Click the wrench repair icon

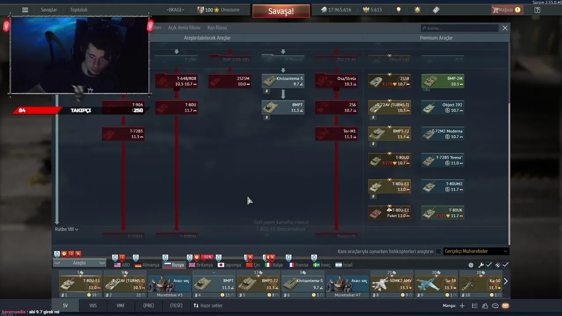click(481, 265)
